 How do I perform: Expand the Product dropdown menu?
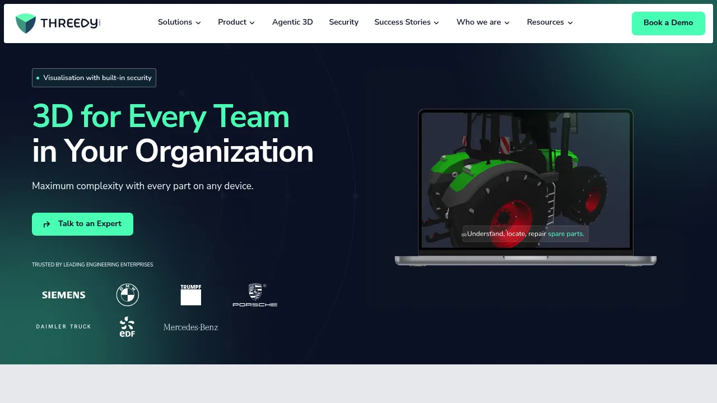(x=236, y=22)
